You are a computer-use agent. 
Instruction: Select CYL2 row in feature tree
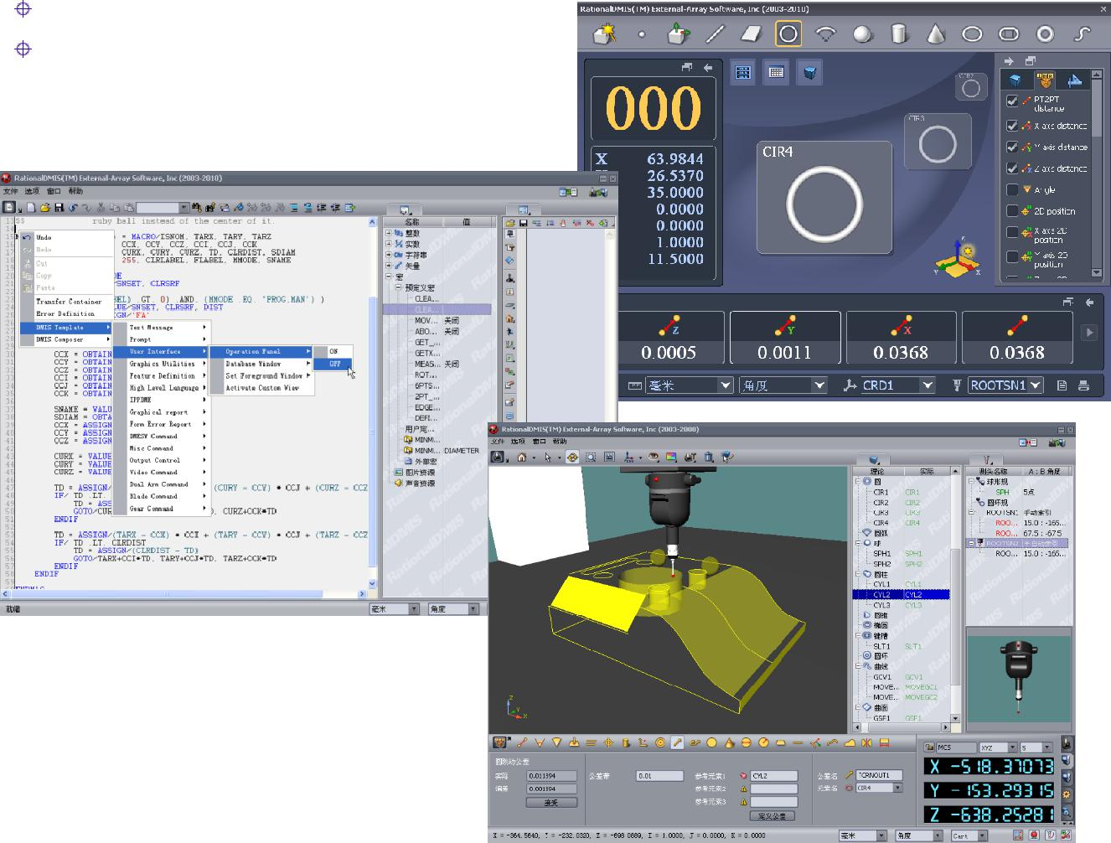(901, 594)
